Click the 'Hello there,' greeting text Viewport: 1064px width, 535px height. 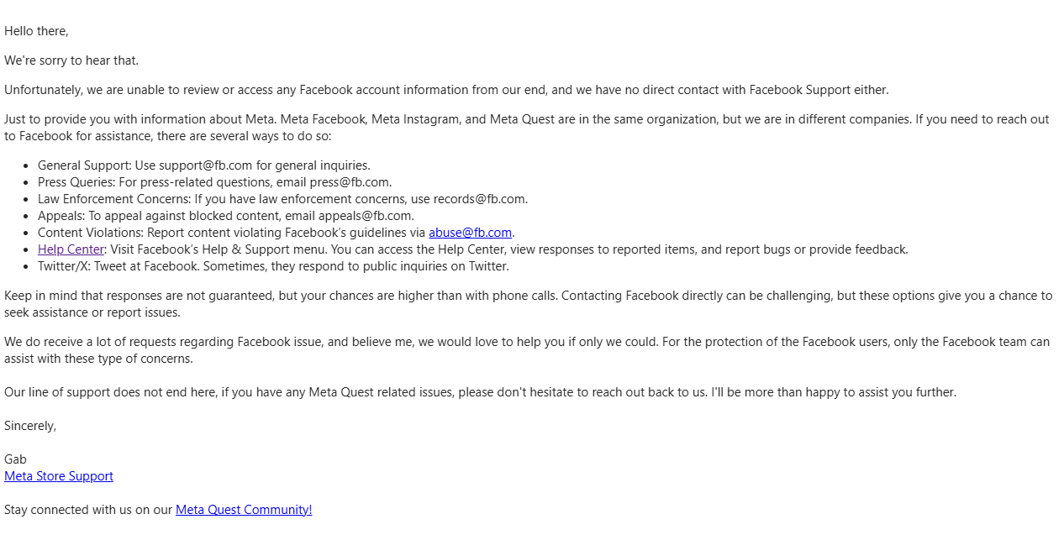(x=36, y=31)
